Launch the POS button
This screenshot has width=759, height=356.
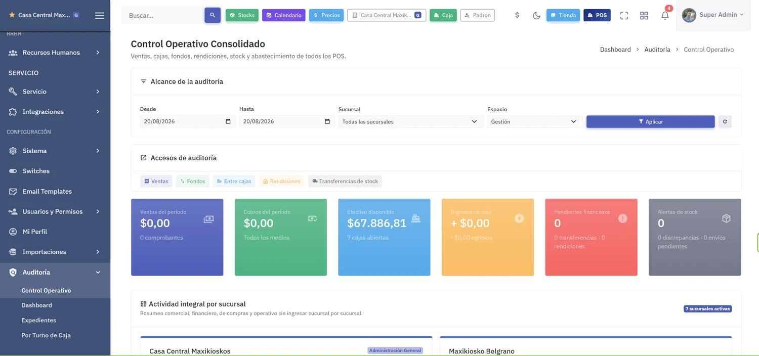[597, 15]
